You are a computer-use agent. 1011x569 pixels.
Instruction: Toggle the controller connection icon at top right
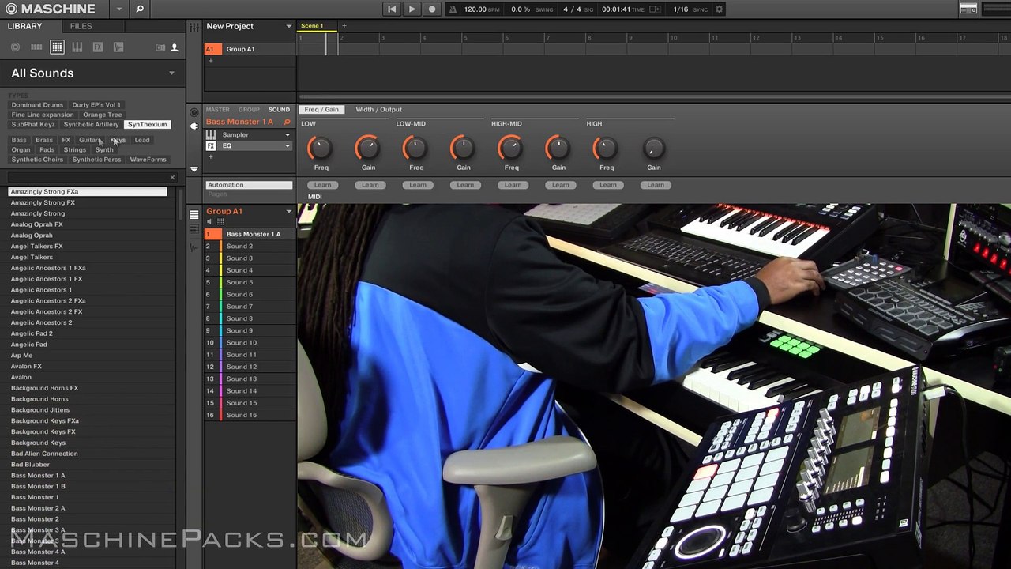pyautogui.click(x=968, y=9)
